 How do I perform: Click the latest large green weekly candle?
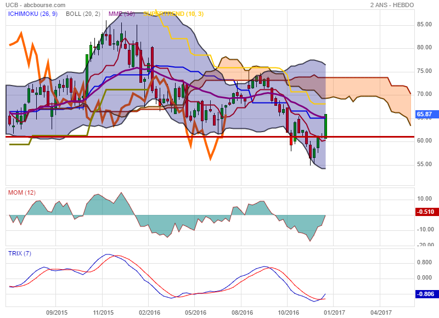click(325, 127)
